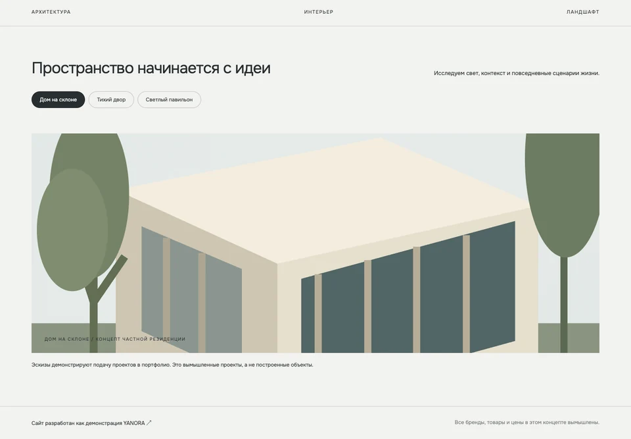Click the green lawn strip beside right tree
The image size is (631, 439).
point(584,338)
